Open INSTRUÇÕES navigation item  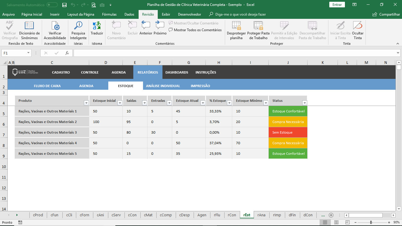(206, 72)
